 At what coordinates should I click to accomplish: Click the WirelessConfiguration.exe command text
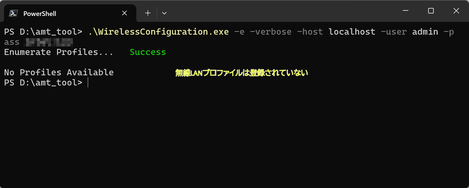[x=158, y=32]
